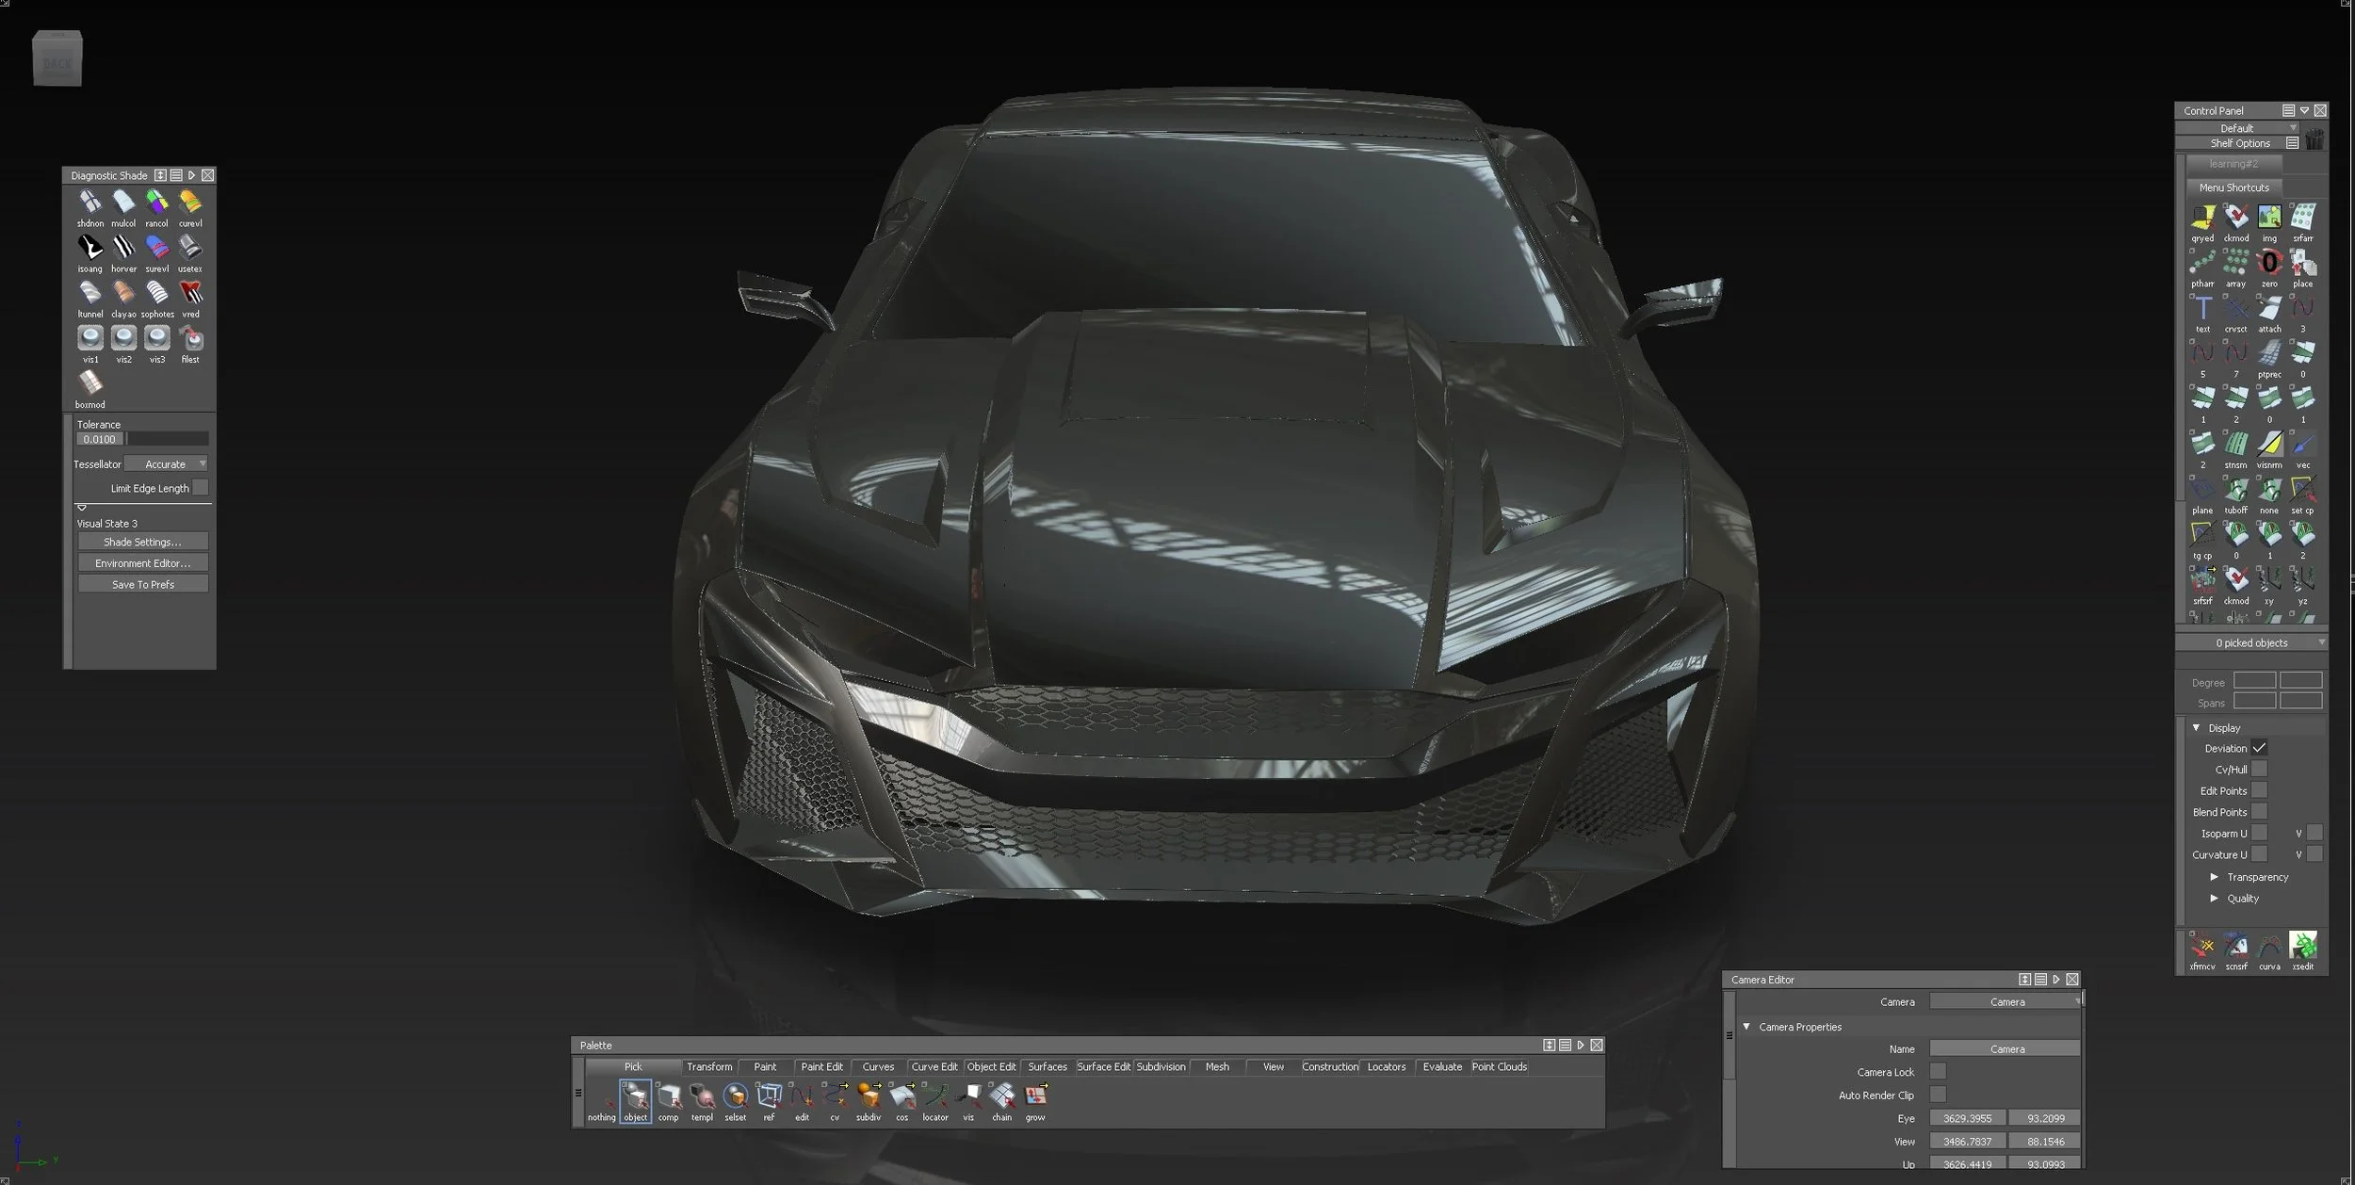Adjust the Tolerance slider bar

pyautogui.click(x=168, y=439)
